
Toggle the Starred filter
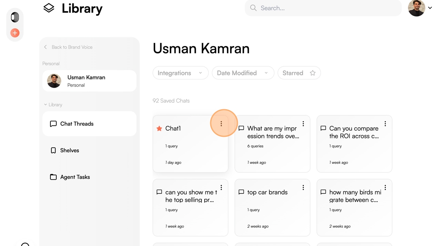[x=299, y=73]
